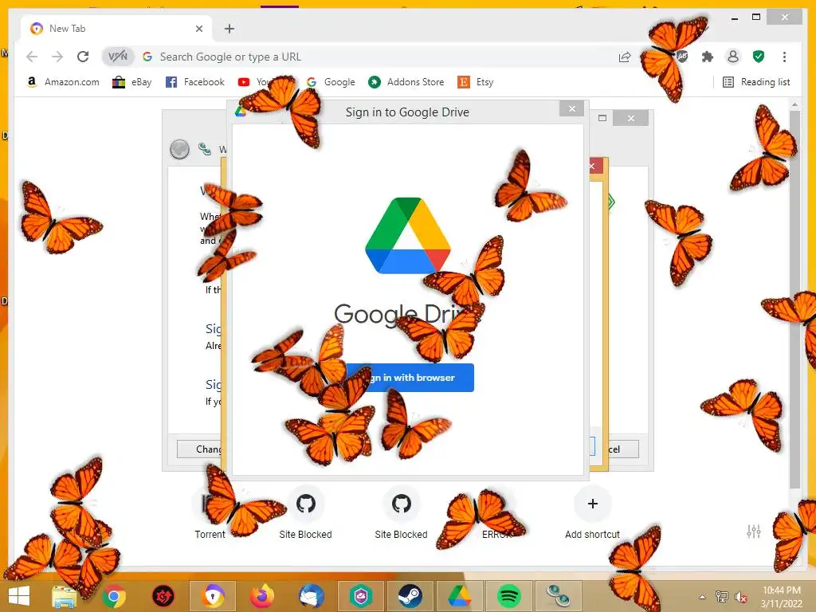Open the customize page sliders icon
The width and height of the screenshot is (816, 612).
(x=754, y=532)
